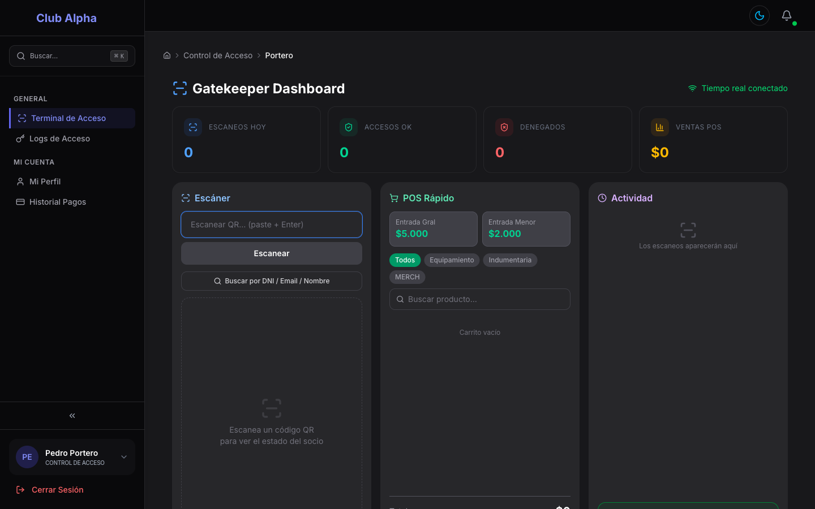Viewport: 815px width, 509px height.
Task: Open Historial Pagos menu item
Action: [x=72, y=202]
